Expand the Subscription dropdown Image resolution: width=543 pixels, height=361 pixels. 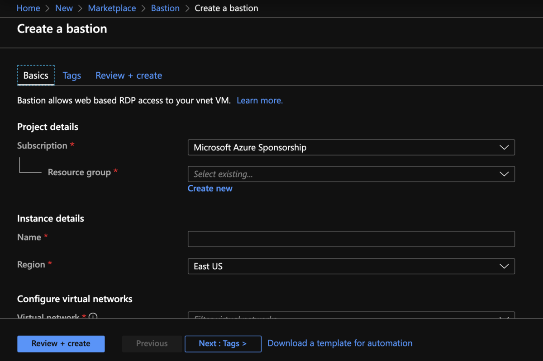[351, 147]
